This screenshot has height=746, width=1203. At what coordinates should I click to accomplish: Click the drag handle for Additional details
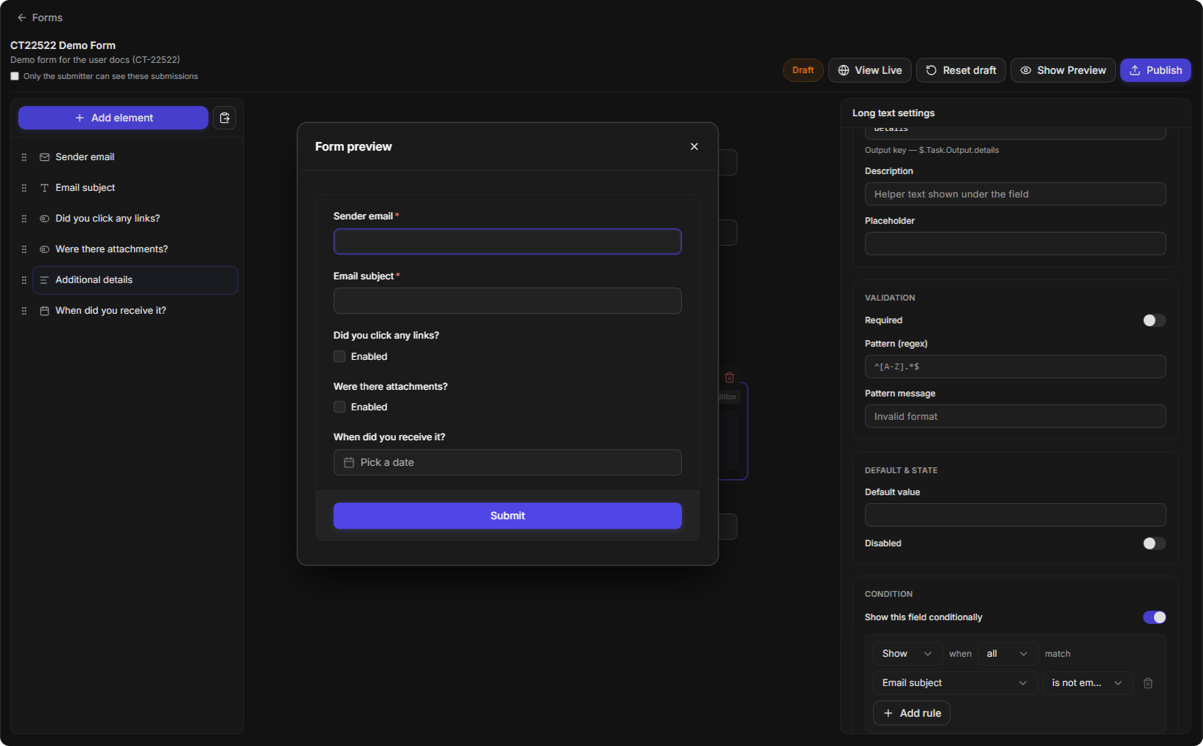point(24,280)
